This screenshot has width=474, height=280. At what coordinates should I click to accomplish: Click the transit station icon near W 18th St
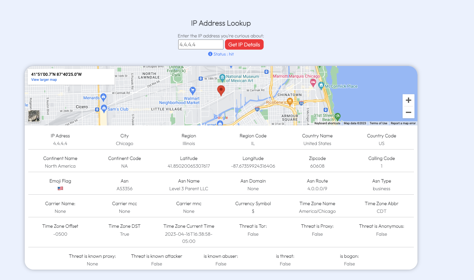(x=201, y=79)
